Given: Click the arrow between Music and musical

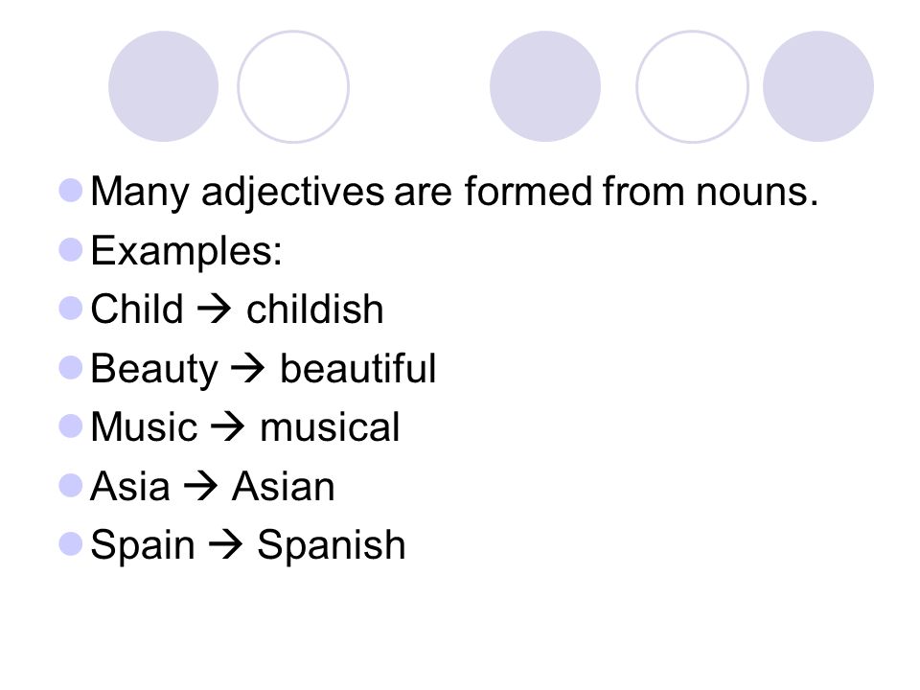Looking at the screenshot, I should coord(228,427).
